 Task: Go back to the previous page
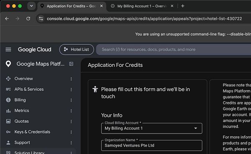(x=7, y=19)
